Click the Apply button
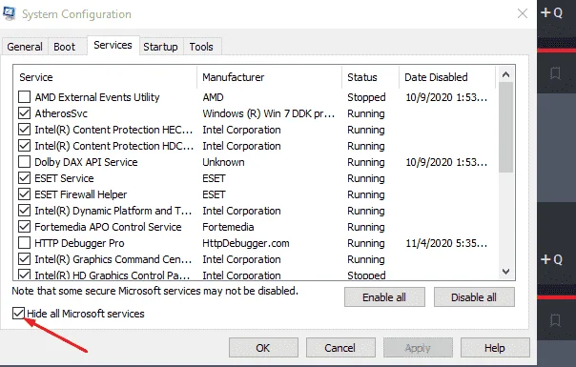This screenshot has width=576, height=367. point(418,348)
